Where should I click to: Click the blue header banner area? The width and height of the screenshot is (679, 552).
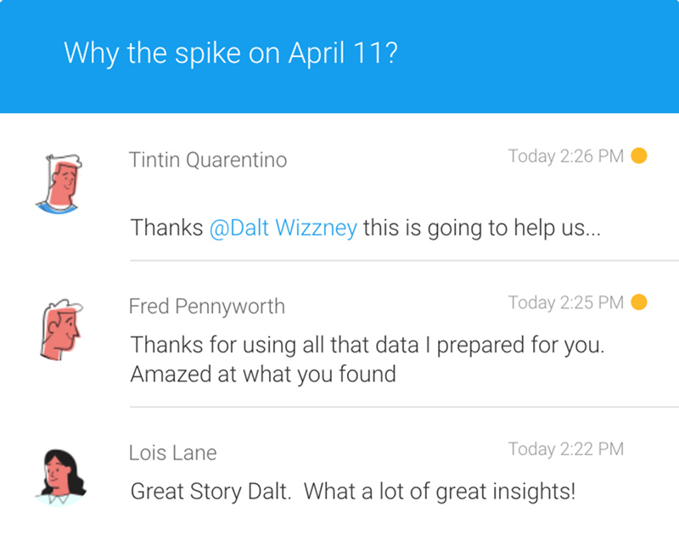click(339, 56)
